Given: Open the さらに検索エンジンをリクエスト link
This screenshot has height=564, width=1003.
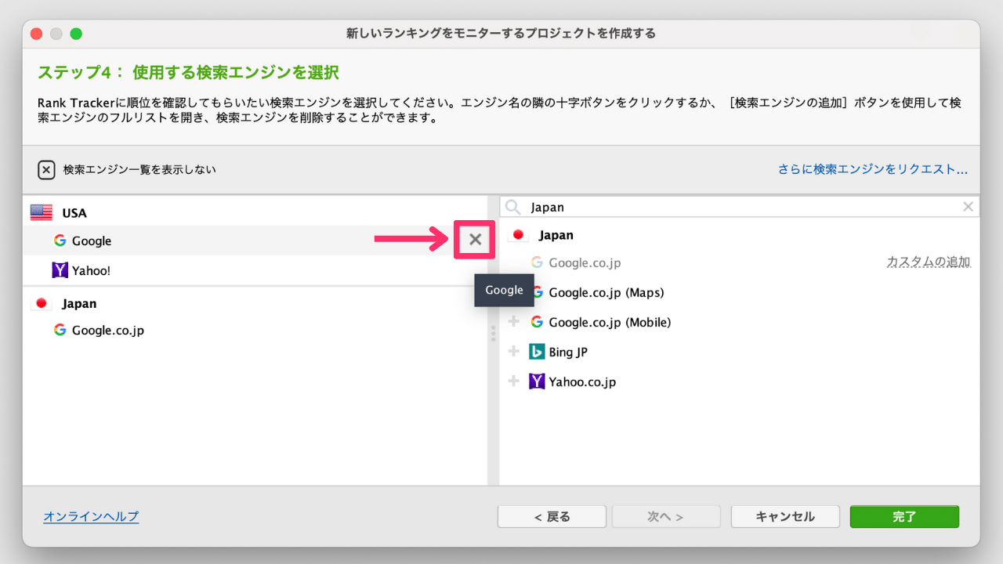Looking at the screenshot, I should 873,169.
